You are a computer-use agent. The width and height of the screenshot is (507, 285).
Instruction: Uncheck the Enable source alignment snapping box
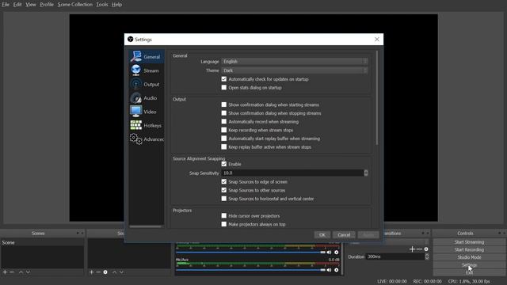pyautogui.click(x=224, y=164)
